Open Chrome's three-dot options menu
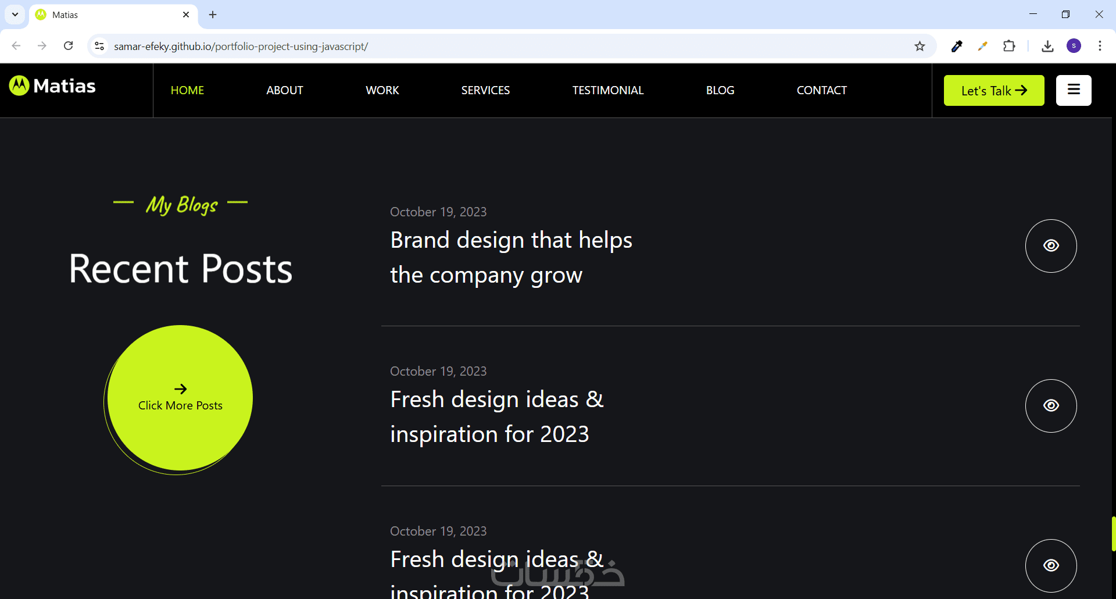The height and width of the screenshot is (599, 1116). [1100, 47]
